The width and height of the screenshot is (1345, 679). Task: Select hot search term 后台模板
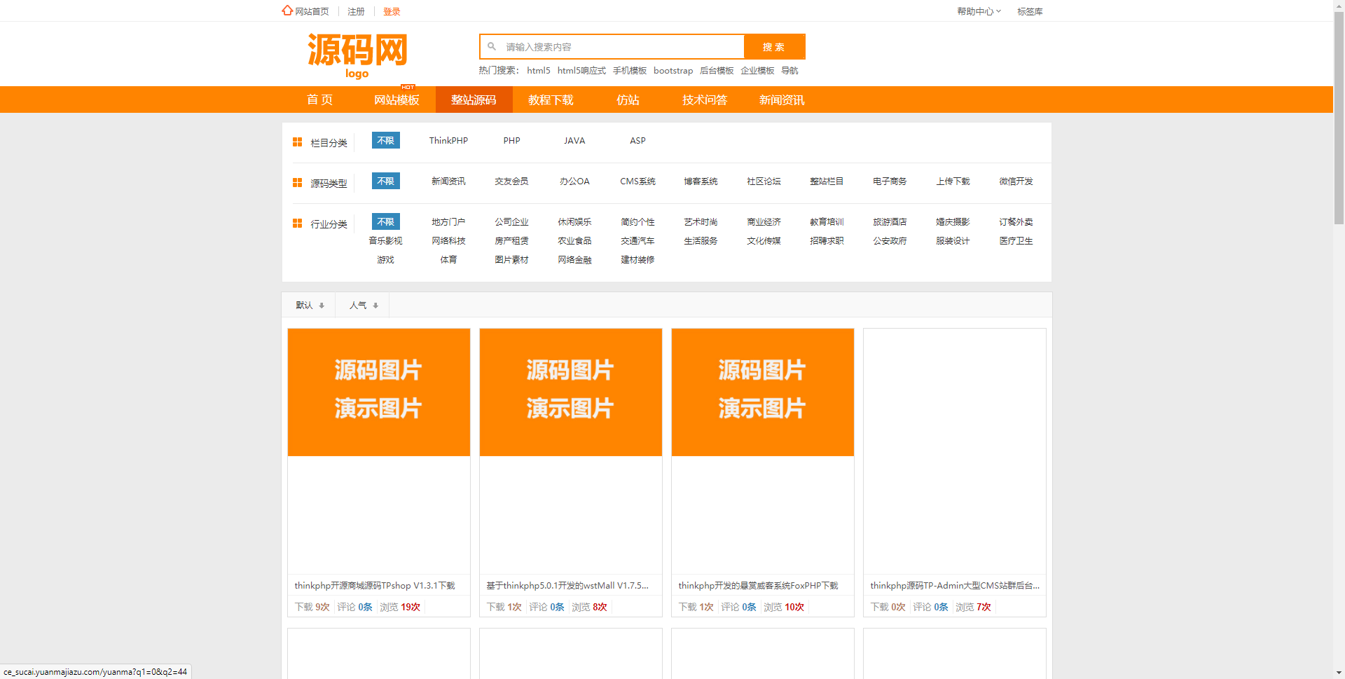pyautogui.click(x=717, y=70)
